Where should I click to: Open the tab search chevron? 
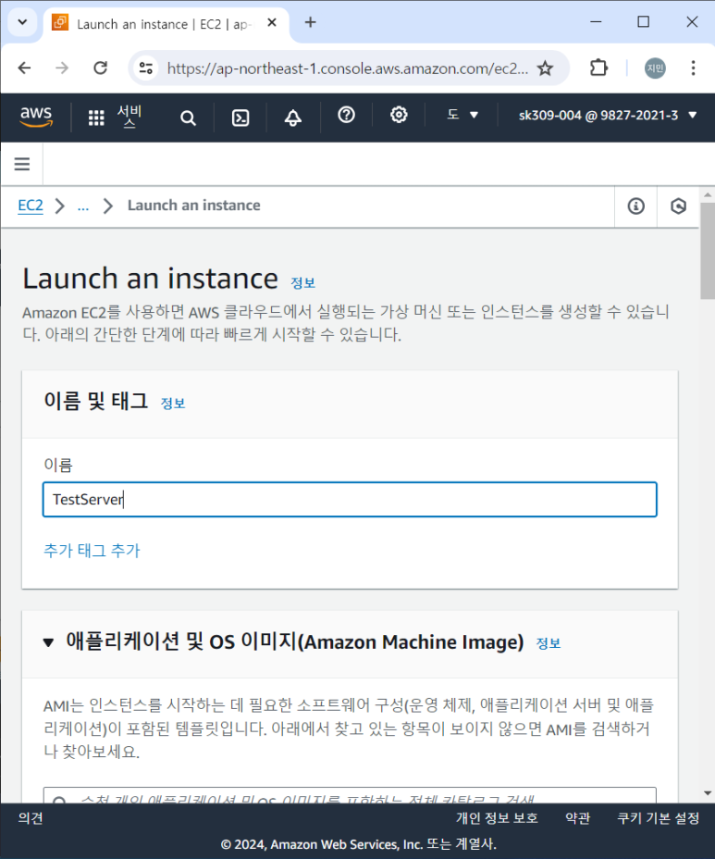pos(22,22)
